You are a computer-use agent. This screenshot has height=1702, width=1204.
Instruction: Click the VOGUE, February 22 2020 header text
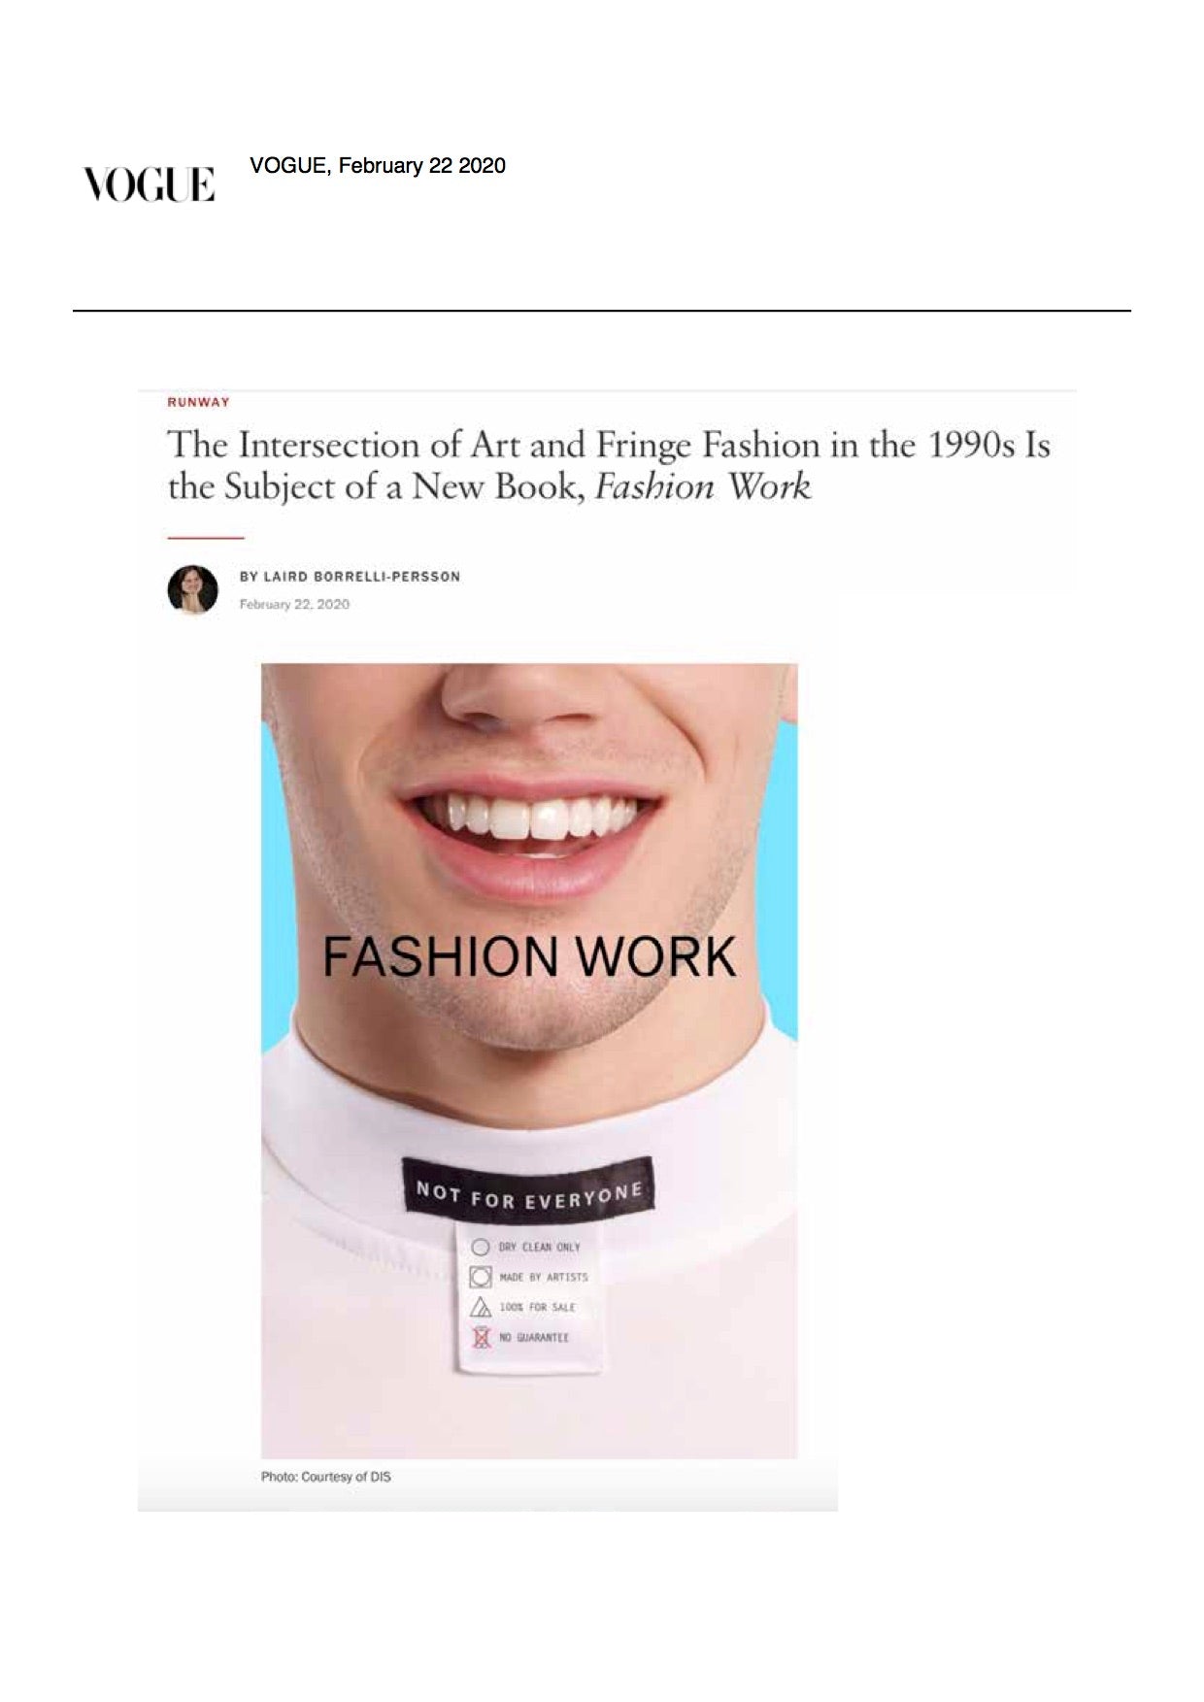pos(378,165)
